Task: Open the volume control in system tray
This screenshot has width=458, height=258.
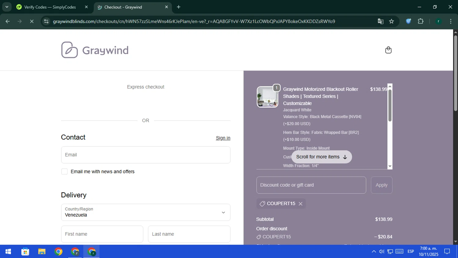Action: [x=382, y=252]
